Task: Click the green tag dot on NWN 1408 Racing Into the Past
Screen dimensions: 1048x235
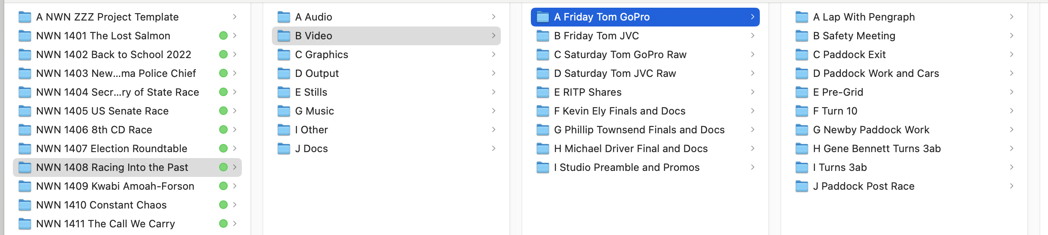Action: click(223, 167)
